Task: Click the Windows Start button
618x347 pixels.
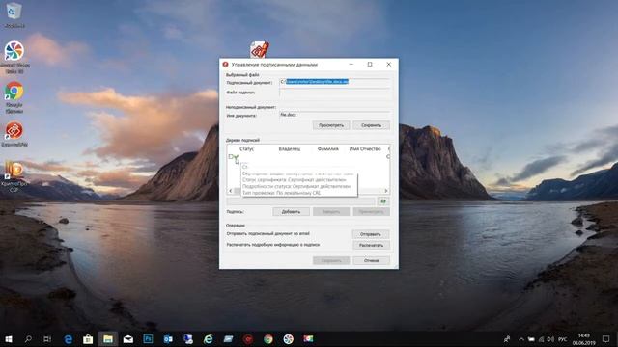Action: coord(9,339)
